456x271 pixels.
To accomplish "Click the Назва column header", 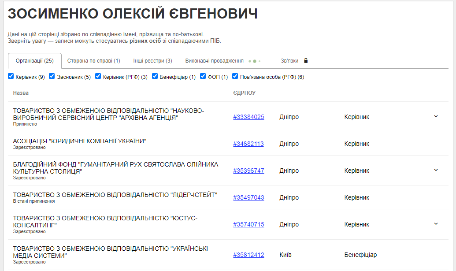I will coord(21,93).
